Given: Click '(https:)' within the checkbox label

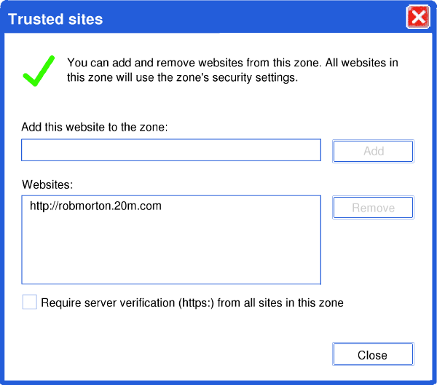Looking at the screenshot, I should [196, 303].
